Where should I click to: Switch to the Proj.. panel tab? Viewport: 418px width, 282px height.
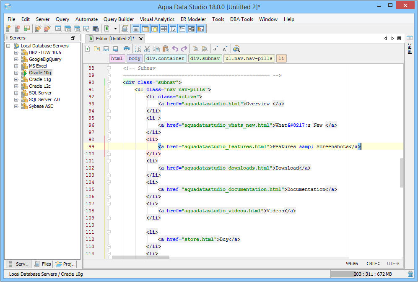pyautogui.click(x=65, y=264)
